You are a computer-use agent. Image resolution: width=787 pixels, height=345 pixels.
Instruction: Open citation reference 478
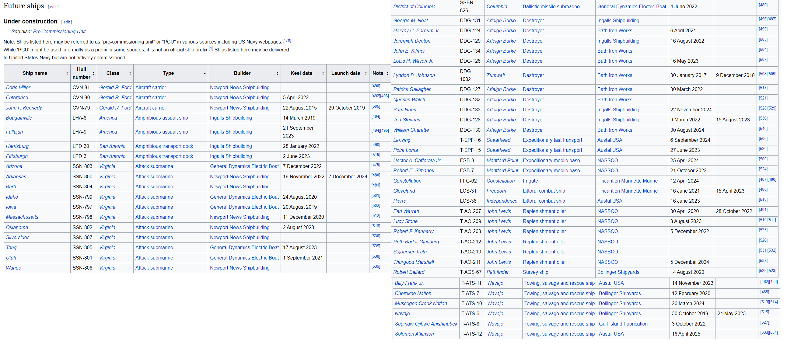(x=287, y=40)
